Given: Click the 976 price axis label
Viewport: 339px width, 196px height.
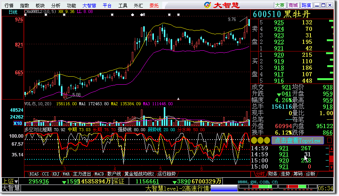Looking at the screenshot, I should tap(19, 20).
